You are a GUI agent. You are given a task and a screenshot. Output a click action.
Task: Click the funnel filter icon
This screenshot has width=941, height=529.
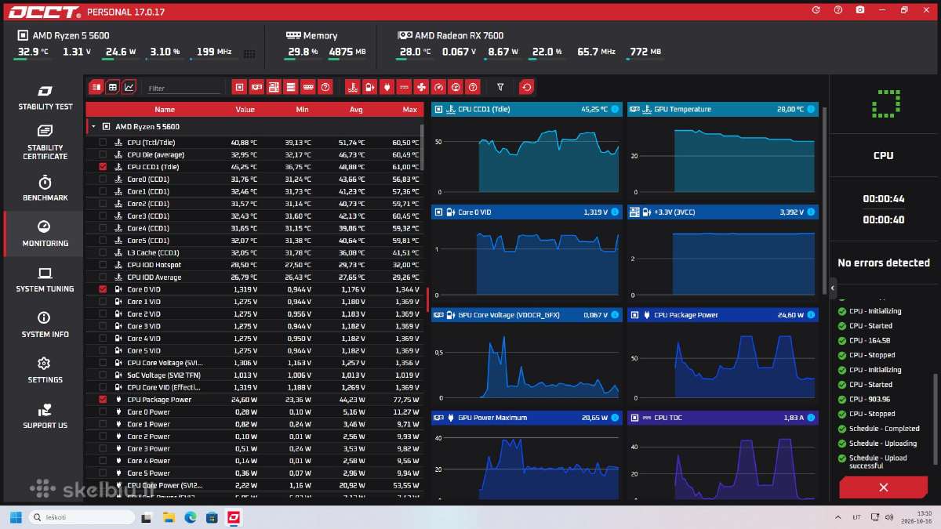(x=500, y=87)
